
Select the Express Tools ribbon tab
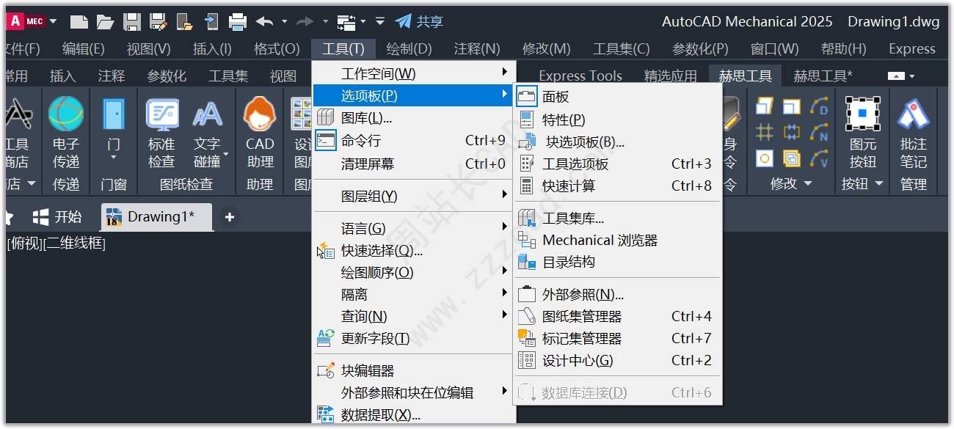(x=580, y=76)
